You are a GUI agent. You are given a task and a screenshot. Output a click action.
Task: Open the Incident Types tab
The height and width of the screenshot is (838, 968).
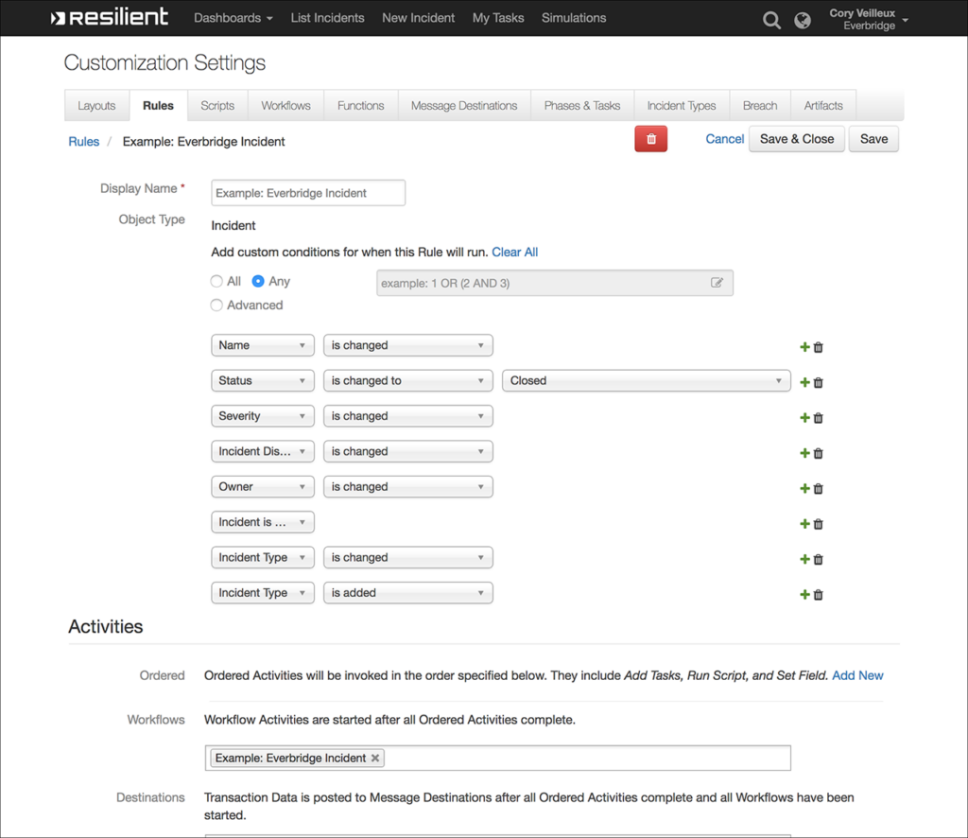(x=682, y=106)
